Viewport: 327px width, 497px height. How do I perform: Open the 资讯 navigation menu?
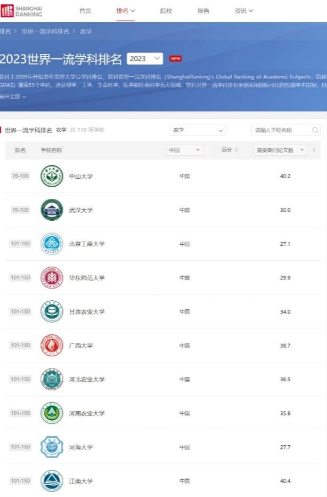(x=244, y=11)
